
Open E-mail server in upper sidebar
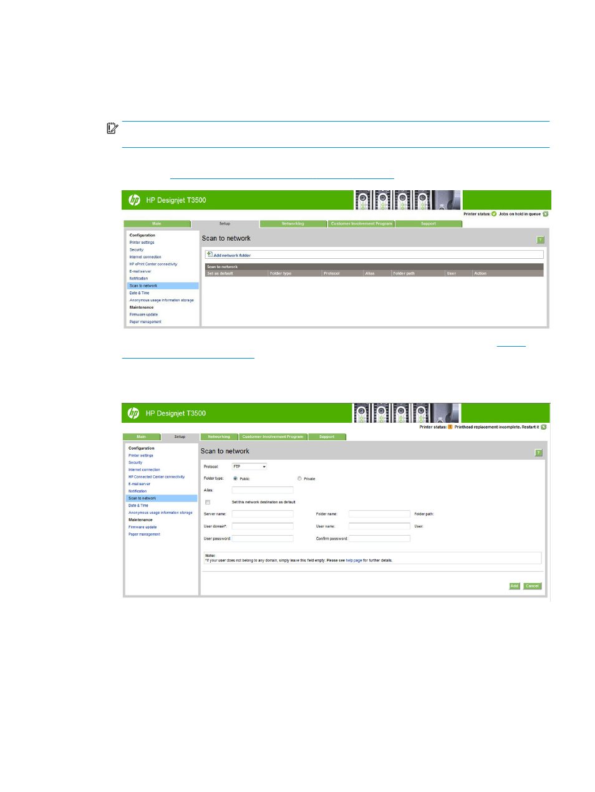(x=140, y=271)
